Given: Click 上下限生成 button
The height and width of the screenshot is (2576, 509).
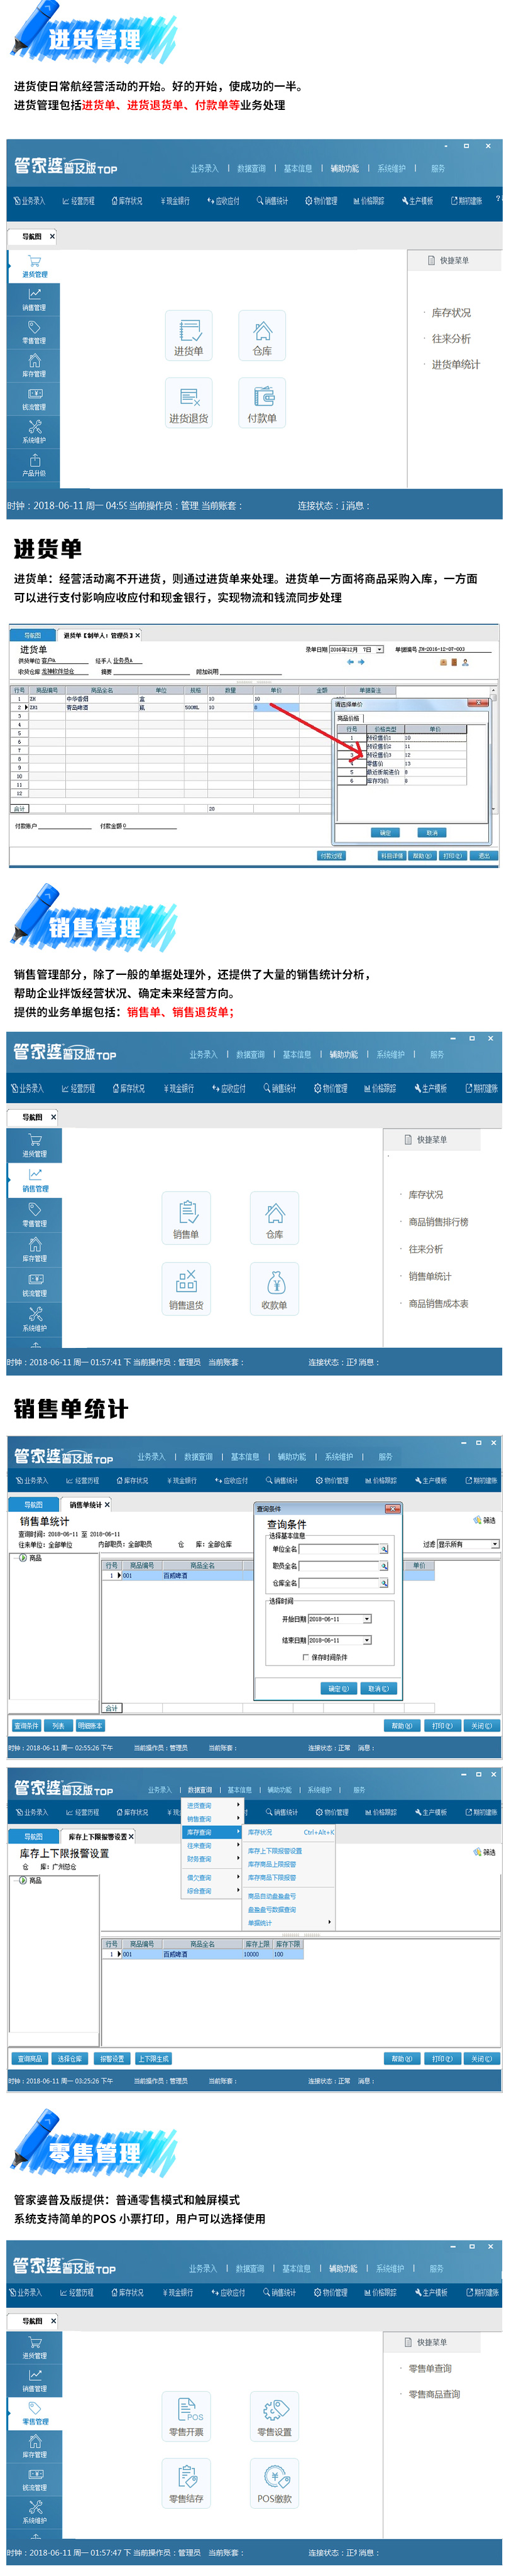Looking at the screenshot, I should click(154, 2059).
